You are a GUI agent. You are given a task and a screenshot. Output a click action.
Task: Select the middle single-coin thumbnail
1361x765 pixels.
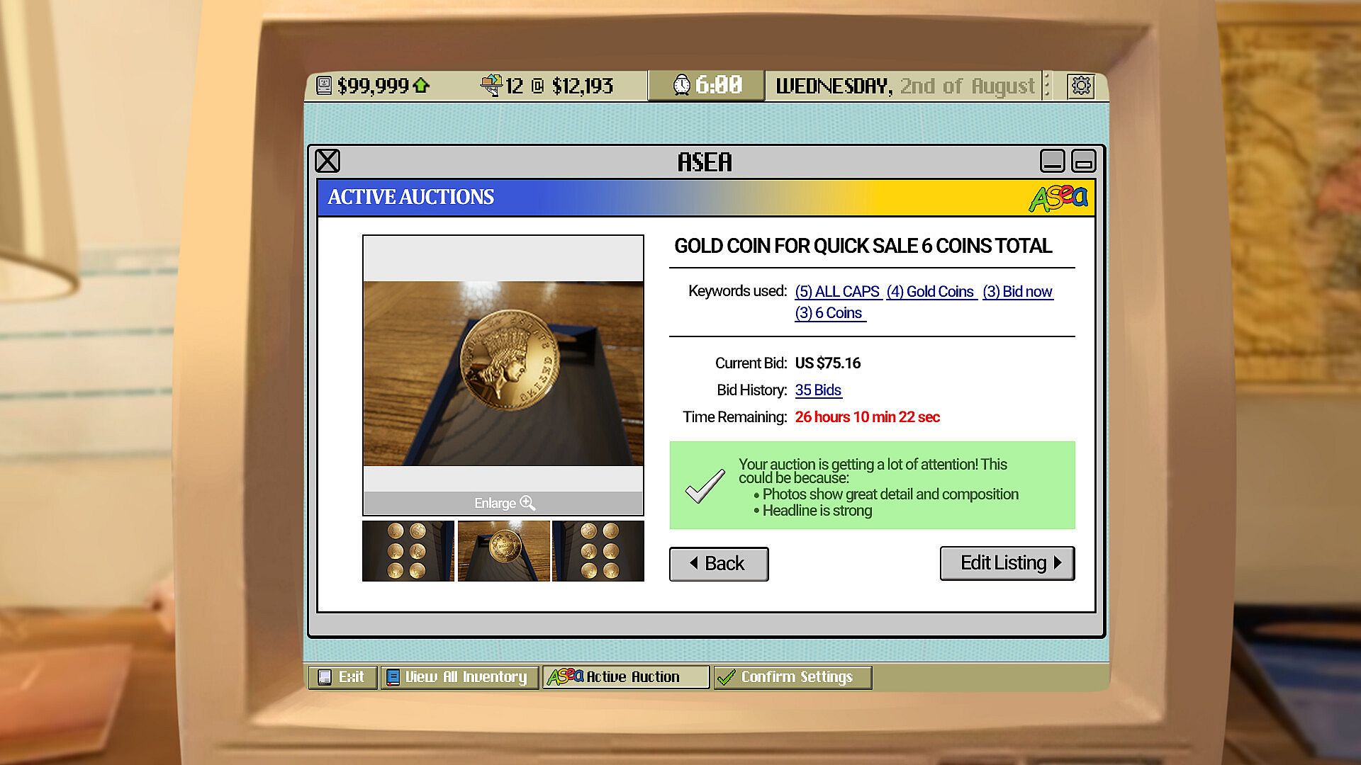coord(503,551)
